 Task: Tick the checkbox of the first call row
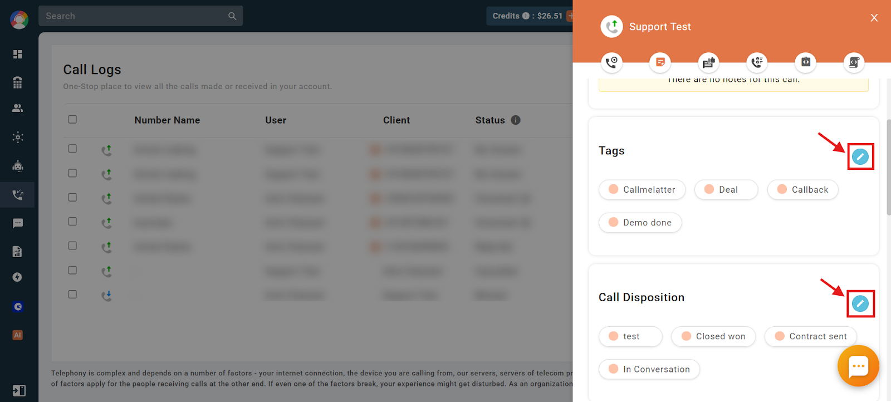72,149
